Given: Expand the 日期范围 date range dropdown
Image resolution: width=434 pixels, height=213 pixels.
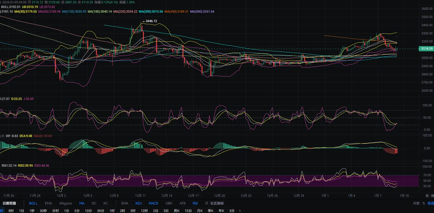Looking at the screenshot, I should tap(10, 203).
